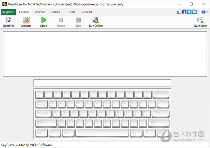Click the on-screen left Ctrl key
Viewport: 210px width, 148px height.
click(x=42, y=133)
